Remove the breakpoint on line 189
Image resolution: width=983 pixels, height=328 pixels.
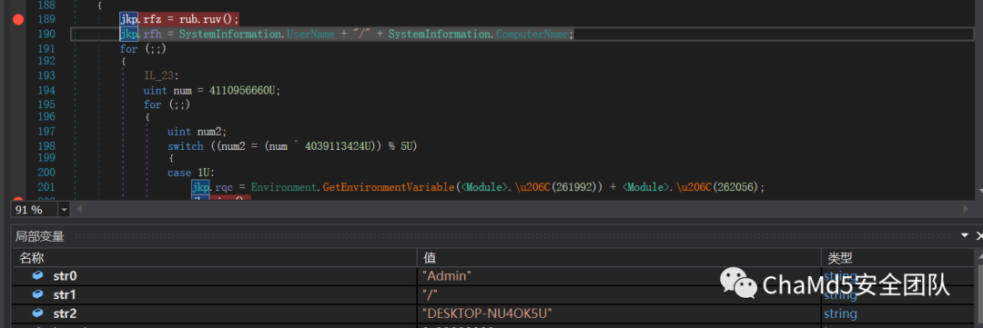[17, 19]
